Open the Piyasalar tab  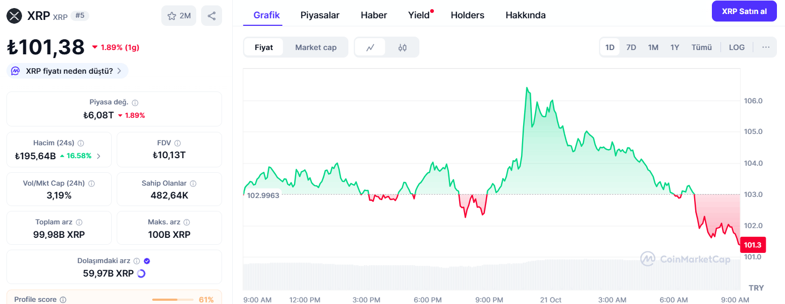(x=320, y=15)
